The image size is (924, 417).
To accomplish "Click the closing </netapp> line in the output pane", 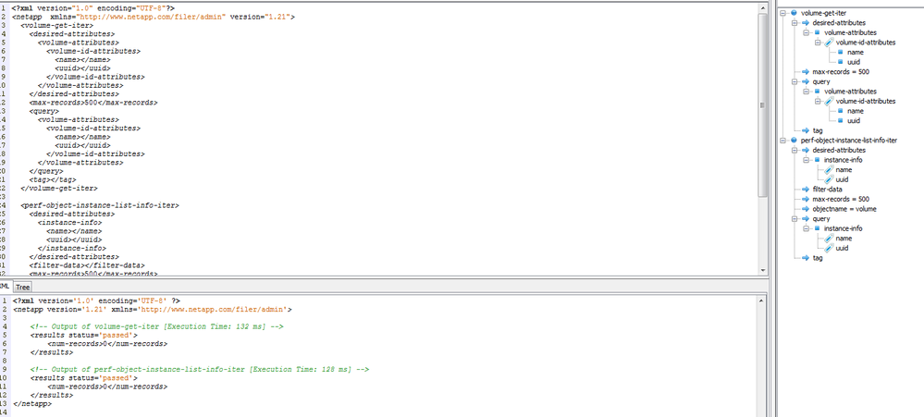I will [31, 404].
